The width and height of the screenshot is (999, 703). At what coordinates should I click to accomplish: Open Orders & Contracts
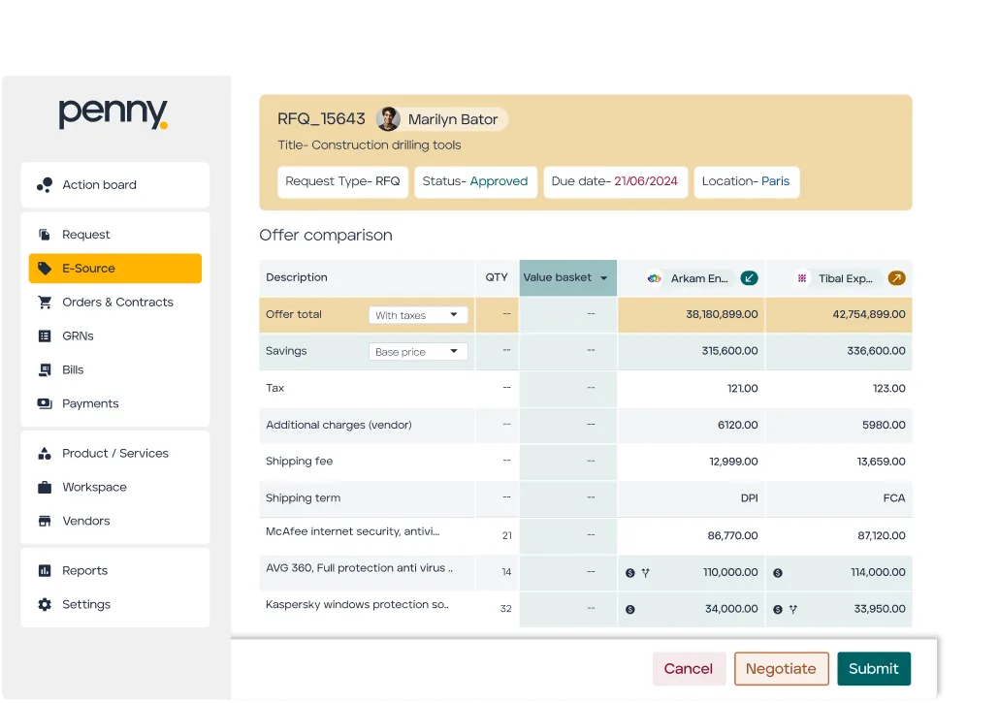coord(115,302)
